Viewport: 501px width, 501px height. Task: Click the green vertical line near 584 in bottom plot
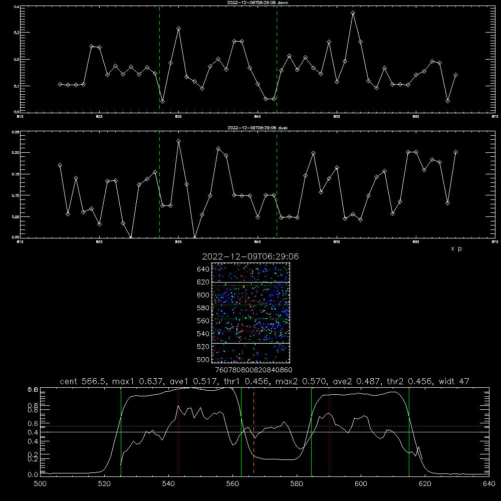(x=311, y=431)
